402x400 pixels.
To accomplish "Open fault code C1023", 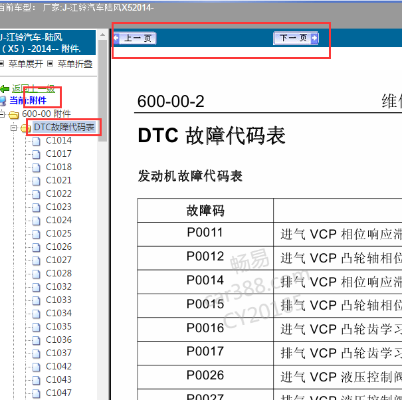I will coord(58,207).
